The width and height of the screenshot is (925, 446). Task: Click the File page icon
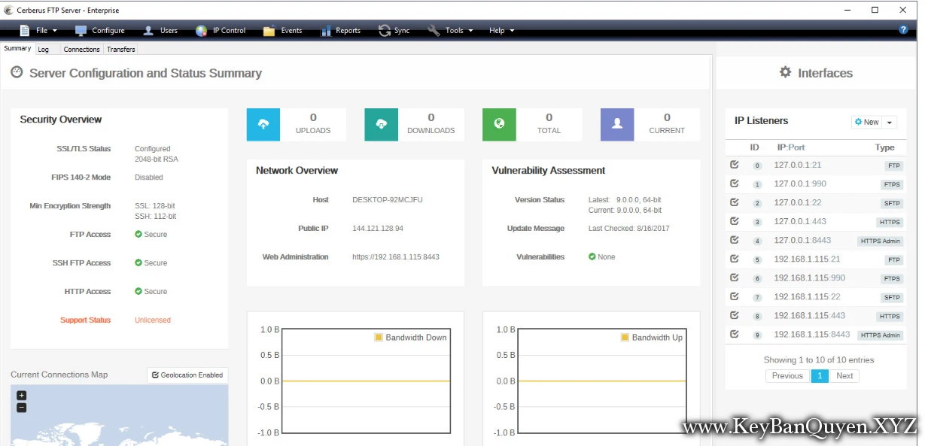tap(24, 30)
